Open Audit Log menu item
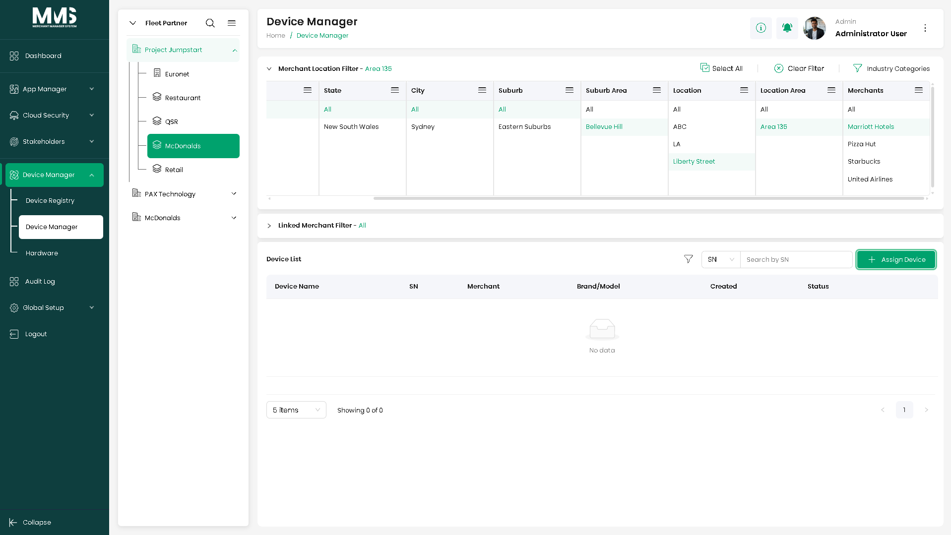The height and width of the screenshot is (535, 951). coord(40,282)
